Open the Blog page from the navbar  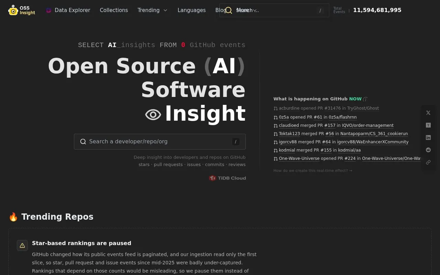pos(221,10)
